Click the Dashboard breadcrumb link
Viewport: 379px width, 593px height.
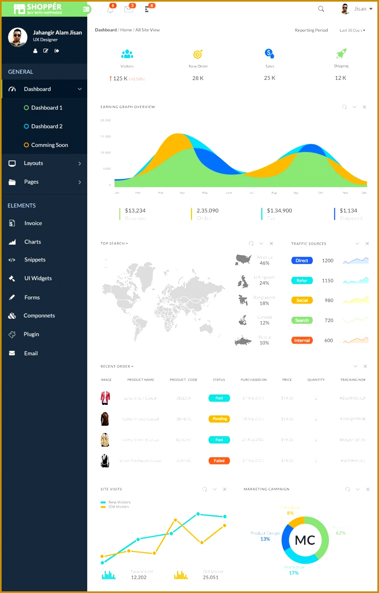(106, 29)
